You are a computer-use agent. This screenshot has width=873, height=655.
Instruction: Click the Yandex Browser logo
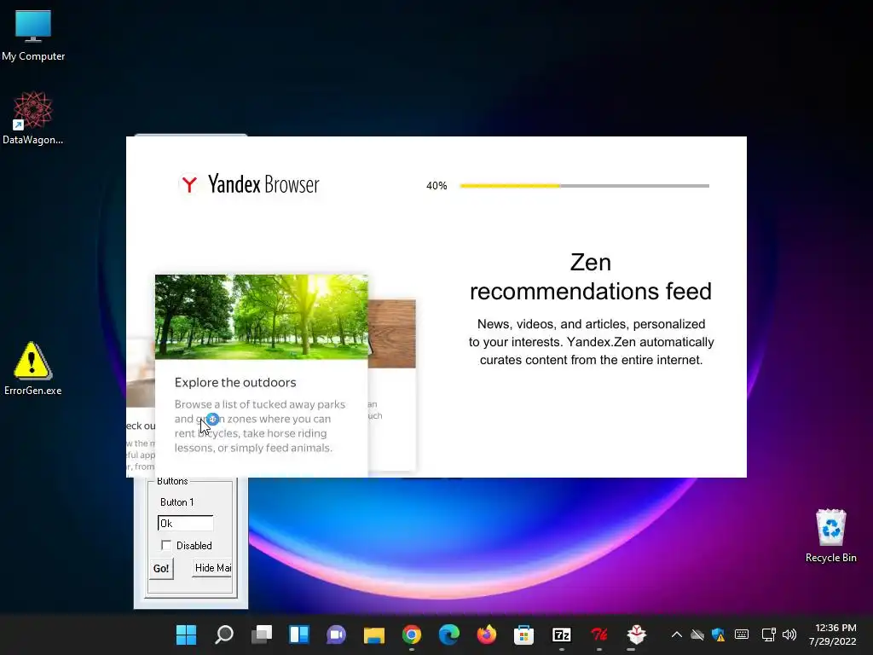pyautogui.click(x=249, y=184)
